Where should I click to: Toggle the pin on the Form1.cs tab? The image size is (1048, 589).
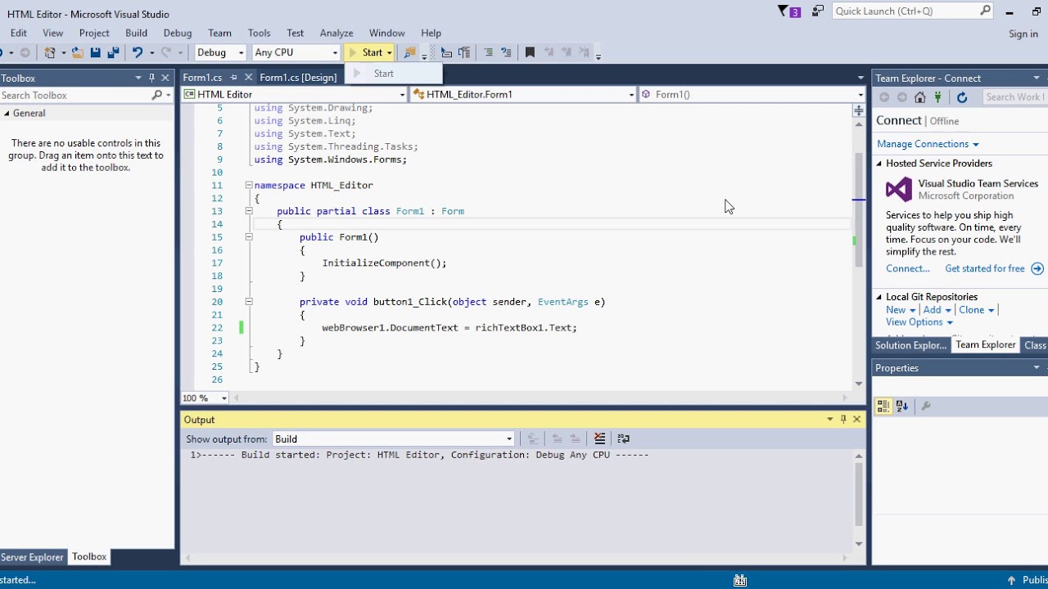[x=233, y=78]
